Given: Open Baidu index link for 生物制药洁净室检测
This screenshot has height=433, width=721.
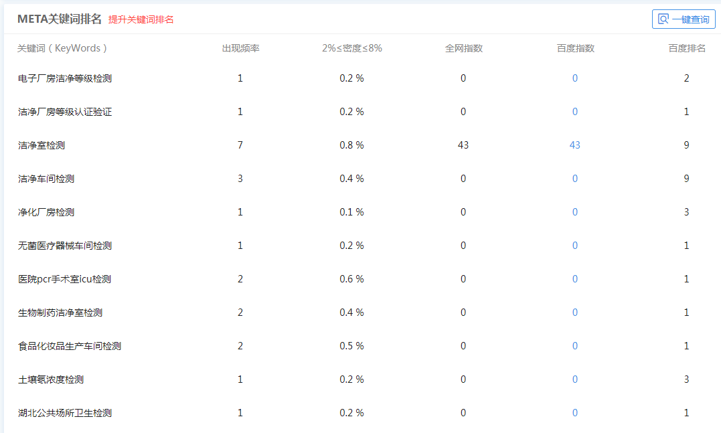Looking at the screenshot, I should click(x=575, y=313).
